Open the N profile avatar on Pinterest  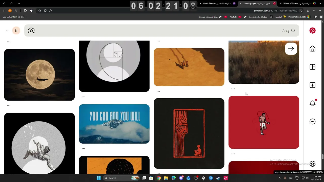(x=16, y=31)
